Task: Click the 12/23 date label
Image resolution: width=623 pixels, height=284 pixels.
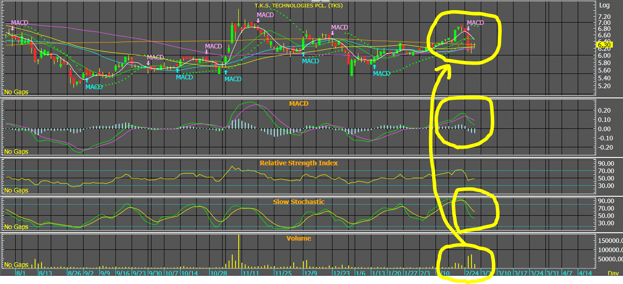Action: coord(341,273)
